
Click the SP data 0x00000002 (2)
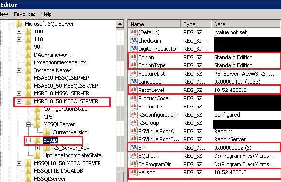pyautogui.click(x=233, y=148)
